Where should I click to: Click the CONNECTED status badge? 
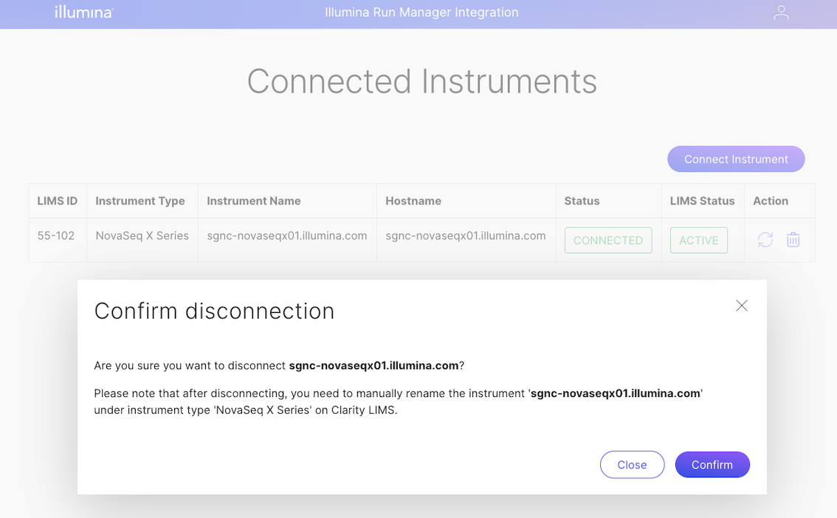(608, 241)
